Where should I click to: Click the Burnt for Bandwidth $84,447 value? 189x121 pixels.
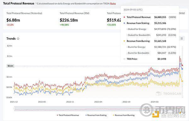pos(162,53)
